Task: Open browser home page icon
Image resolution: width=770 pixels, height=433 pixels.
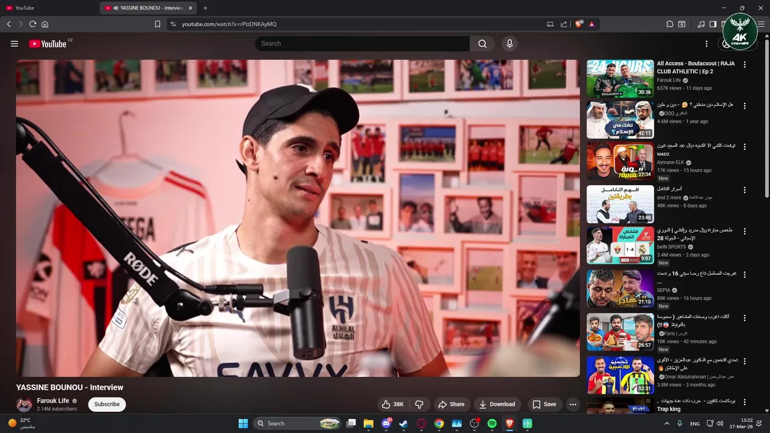Action: pos(45,24)
